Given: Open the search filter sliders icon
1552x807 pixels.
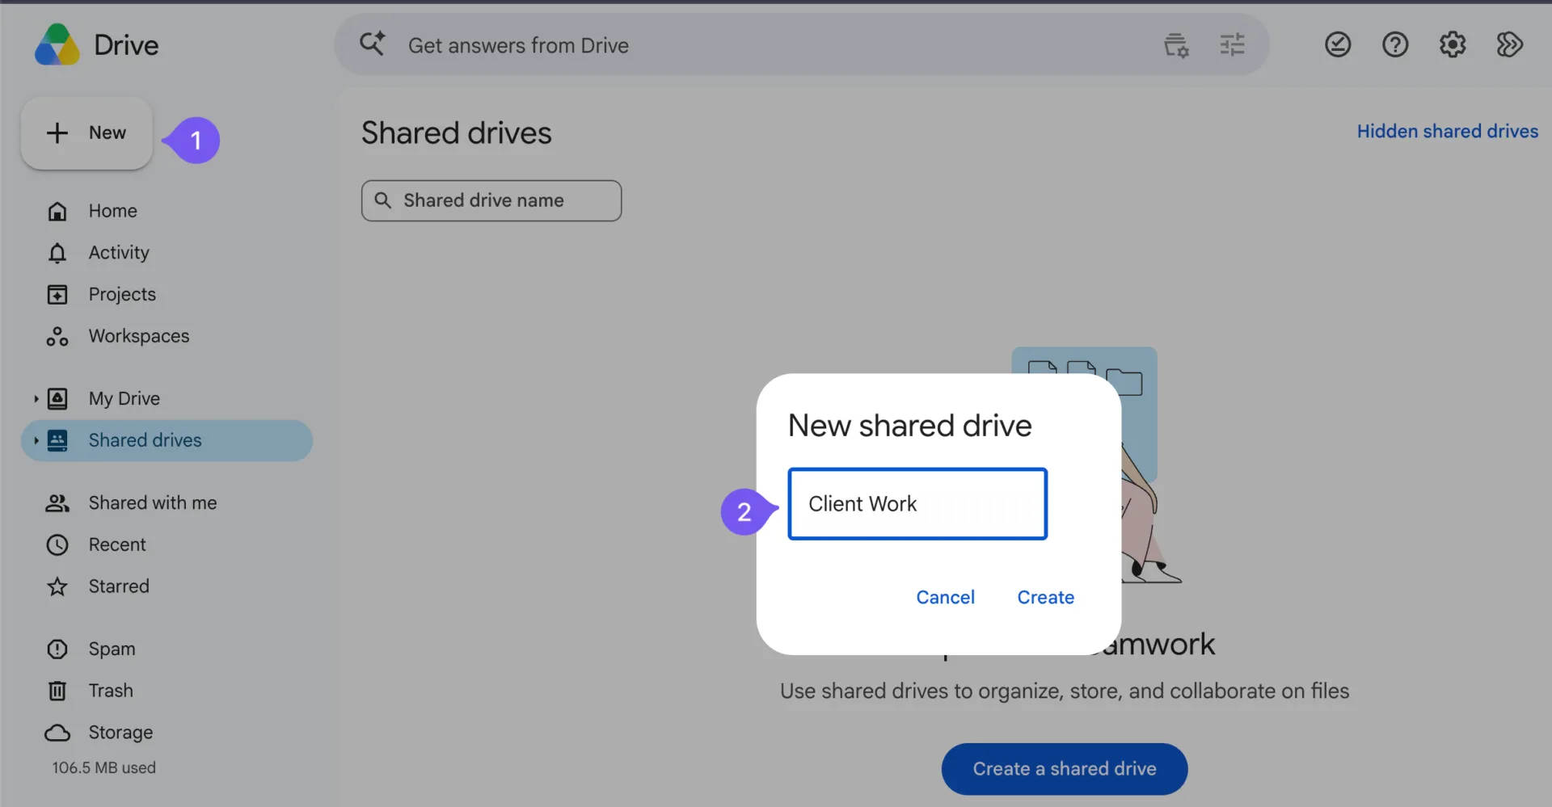Looking at the screenshot, I should (1232, 44).
